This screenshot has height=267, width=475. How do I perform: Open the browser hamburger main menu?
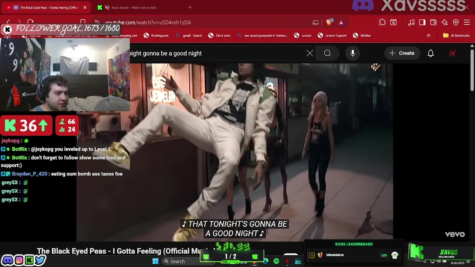467,22
